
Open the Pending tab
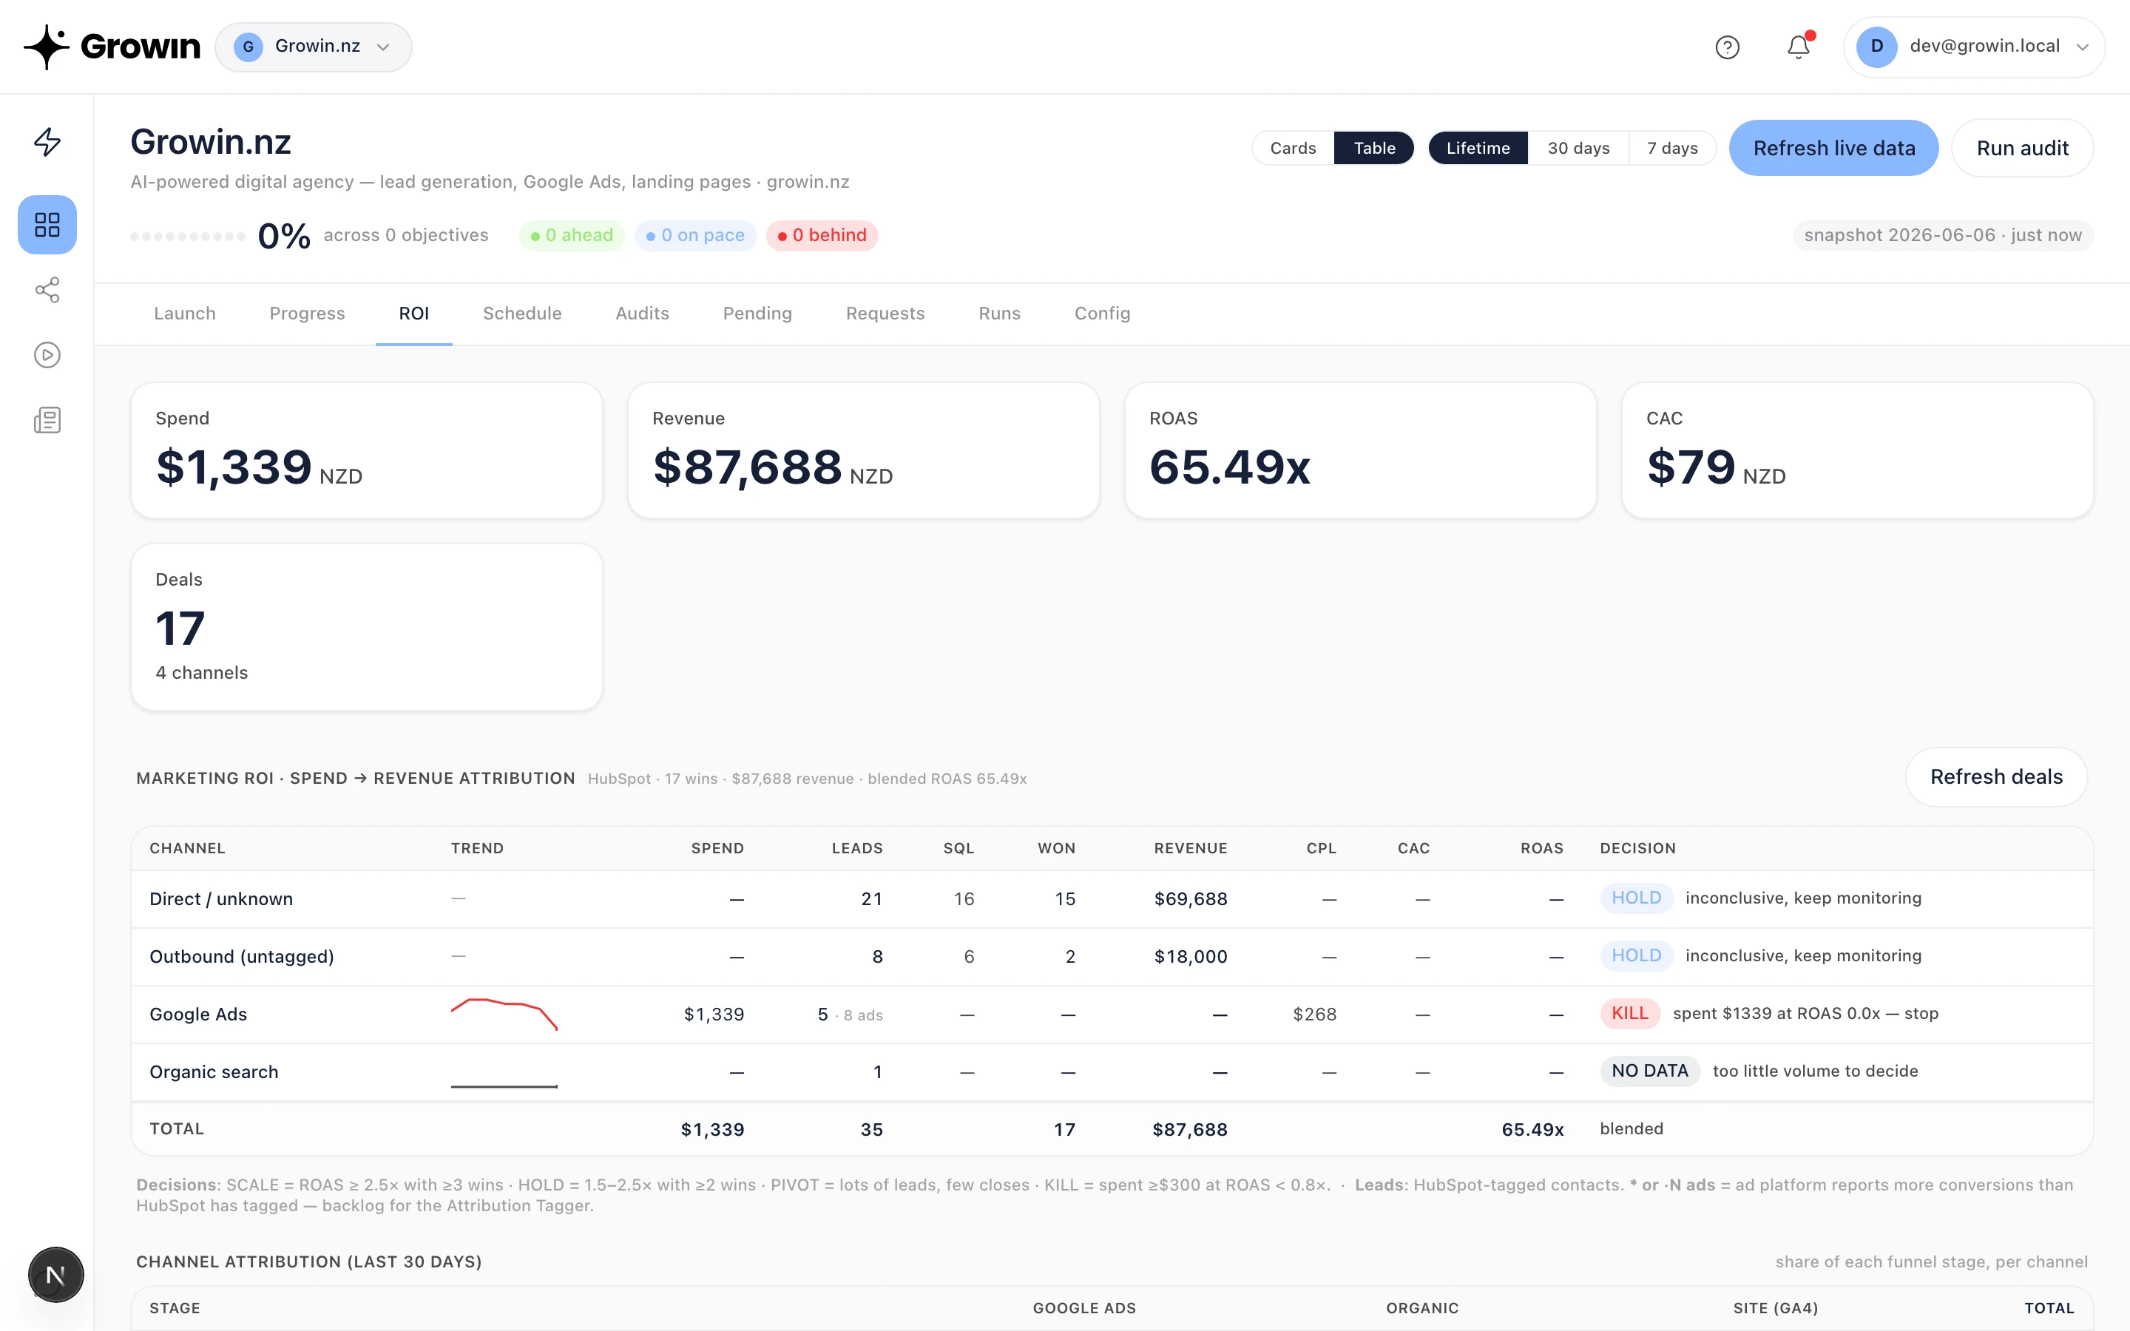click(757, 314)
